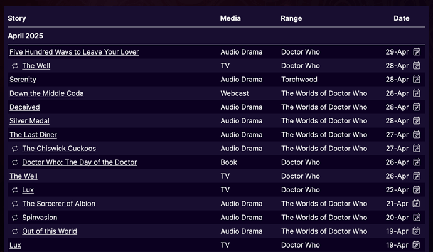Screen dimensions: 433x252
Task: Open the Lux link dated 19-Apr
Action: tap(15, 245)
